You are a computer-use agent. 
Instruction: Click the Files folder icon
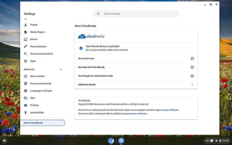[25, 98]
